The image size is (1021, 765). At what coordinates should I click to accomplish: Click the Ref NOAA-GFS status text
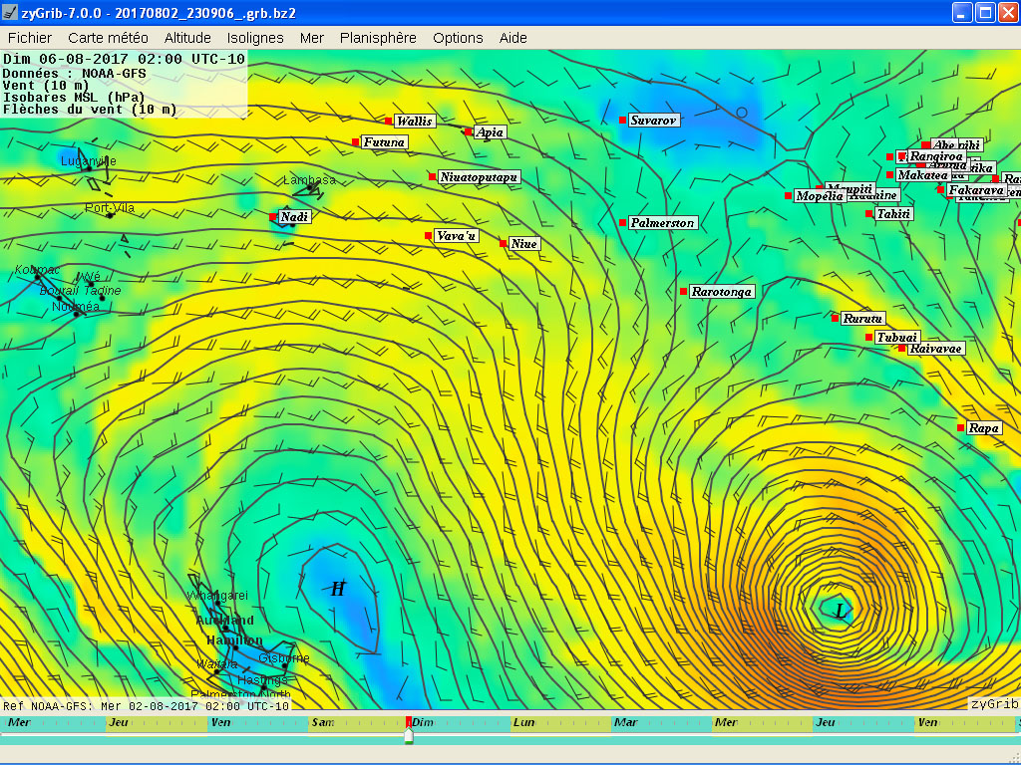click(x=146, y=706)
